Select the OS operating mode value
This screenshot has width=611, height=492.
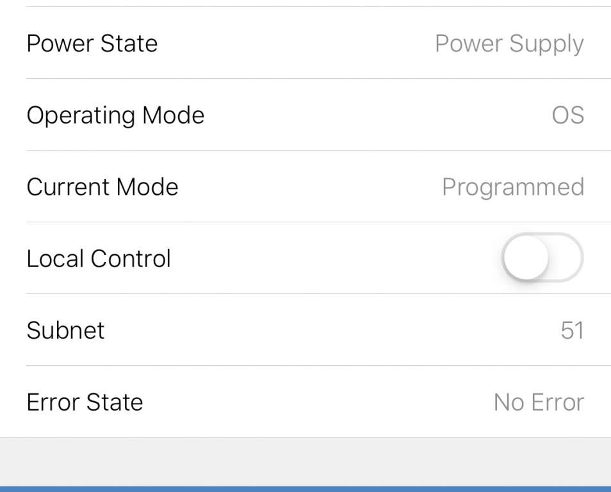567,115
